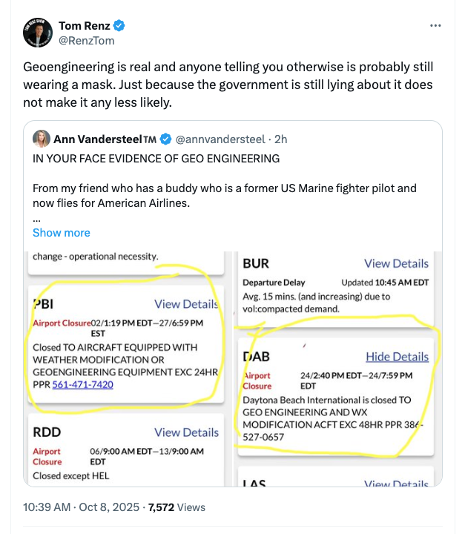Click View Details for BUR airport
The width and height of the screenshot is (465, 534).
coord(396,263)
